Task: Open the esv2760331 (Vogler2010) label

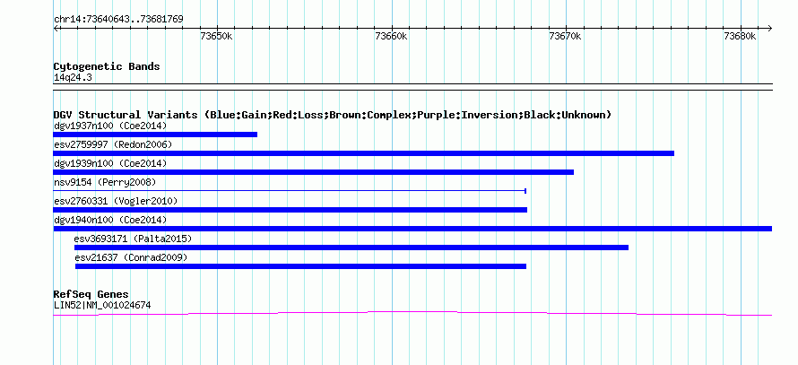Action: [116, 201]
